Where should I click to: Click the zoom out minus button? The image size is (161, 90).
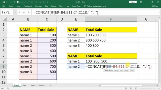point(140,88)
